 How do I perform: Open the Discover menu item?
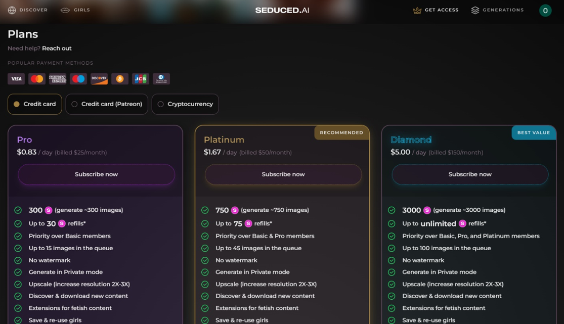[28, 10]
